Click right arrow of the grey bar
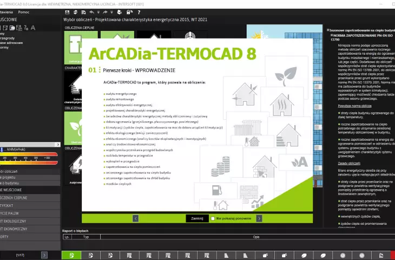Image resolution: width=395 pixels, height=260 pixels. coord(58,145)
